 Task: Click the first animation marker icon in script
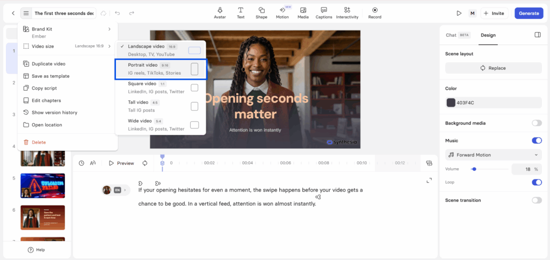(140, 183)
